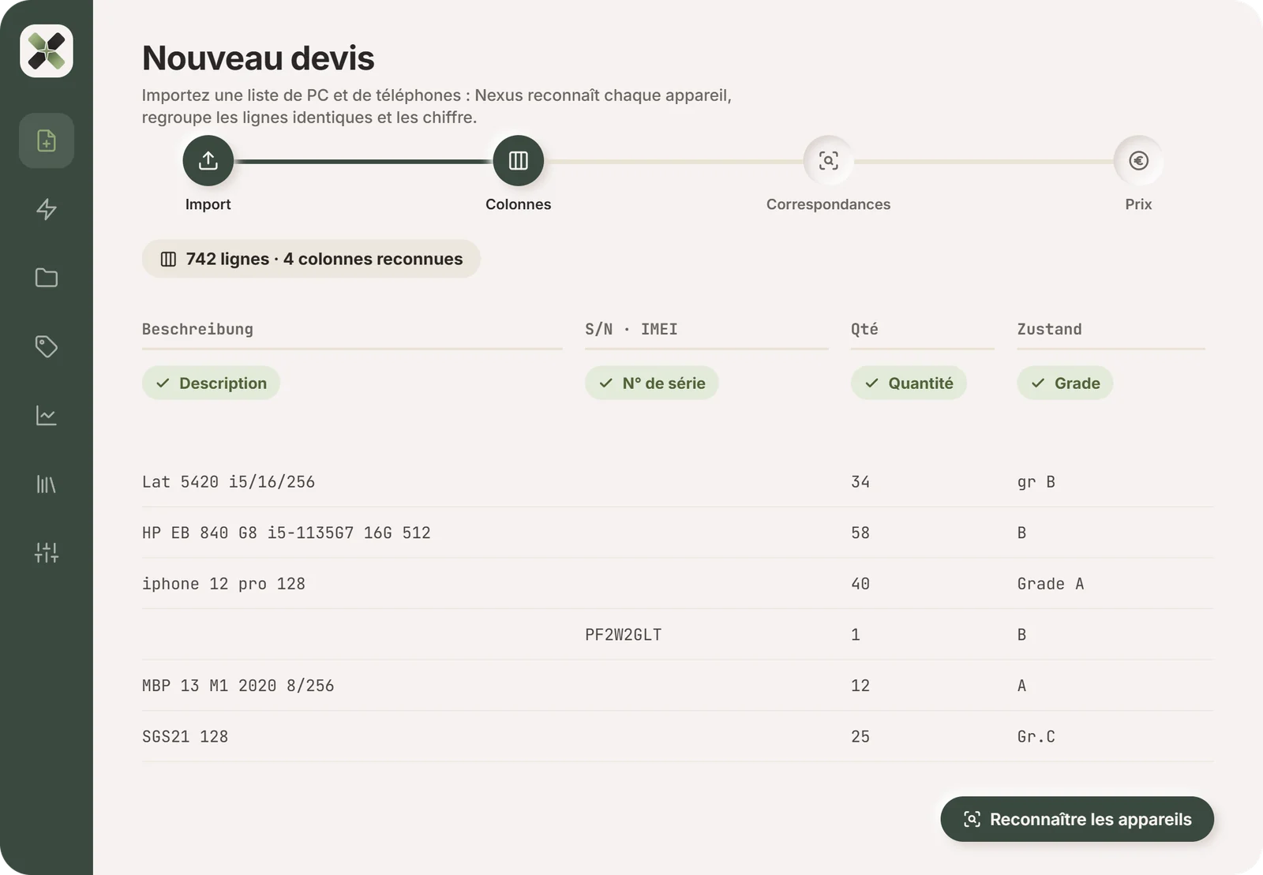Click the Zustand column header
This screenshot has height=875, width=1263.
pos(1049,329)
